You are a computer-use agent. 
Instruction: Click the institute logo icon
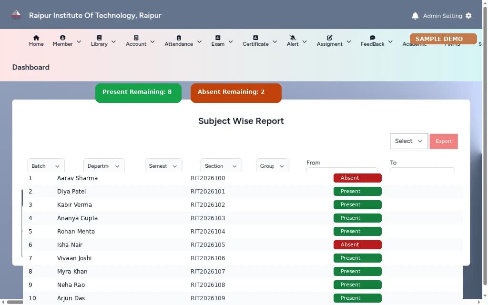(x=16, y=15)
